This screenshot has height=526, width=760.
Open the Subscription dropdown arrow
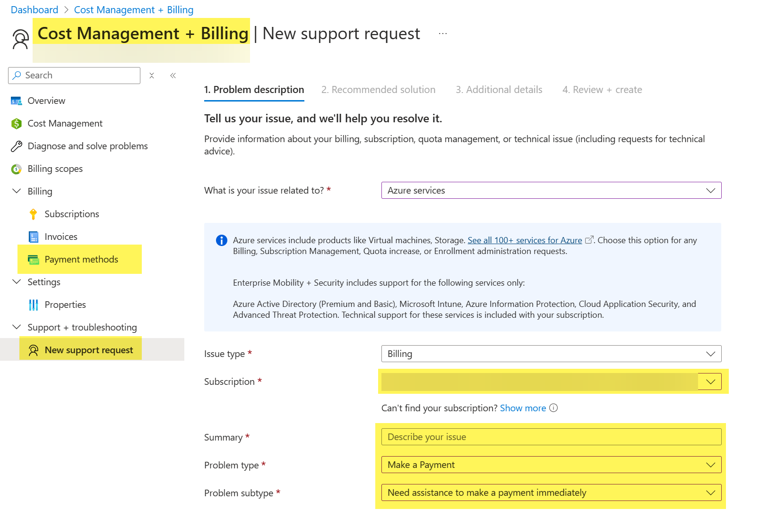tap(710, 382)
